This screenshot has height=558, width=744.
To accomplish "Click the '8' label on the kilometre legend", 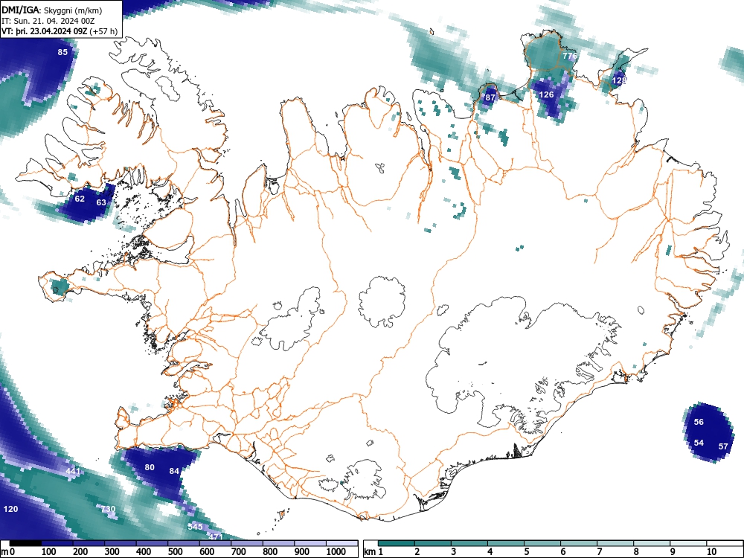I will (x=636, y=552).
